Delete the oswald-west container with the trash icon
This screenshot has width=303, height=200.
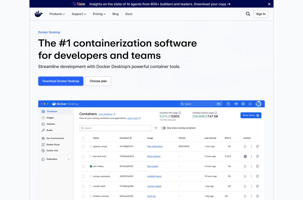tap(257, 186)
